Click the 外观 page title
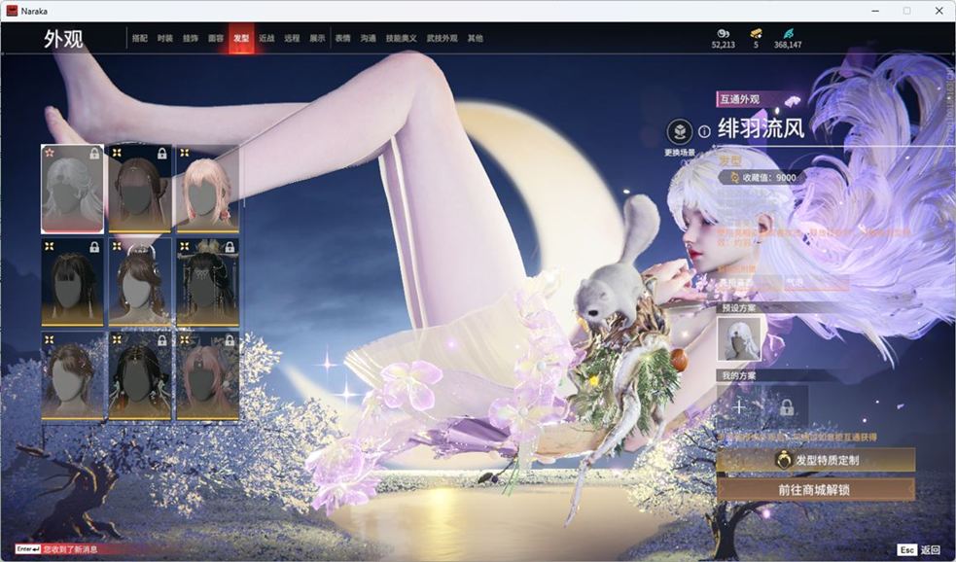This screenshot has width=956, height=562. click(x=63, y=39)
